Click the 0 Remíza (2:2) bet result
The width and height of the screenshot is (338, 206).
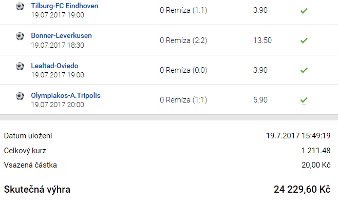(x=183, y=40)
